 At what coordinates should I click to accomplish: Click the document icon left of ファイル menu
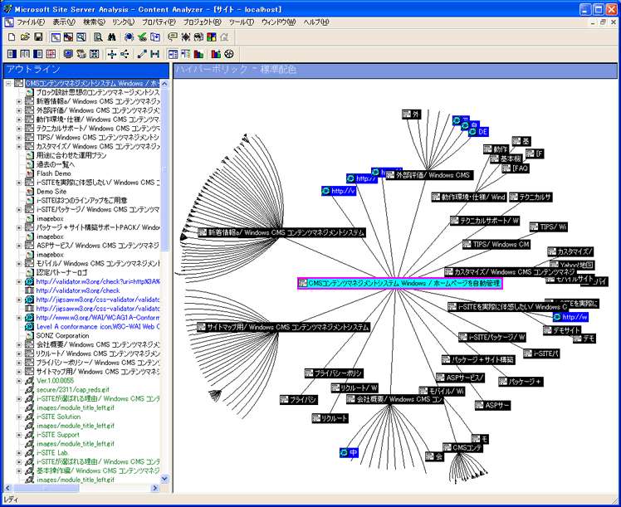(x=8, y=22)
